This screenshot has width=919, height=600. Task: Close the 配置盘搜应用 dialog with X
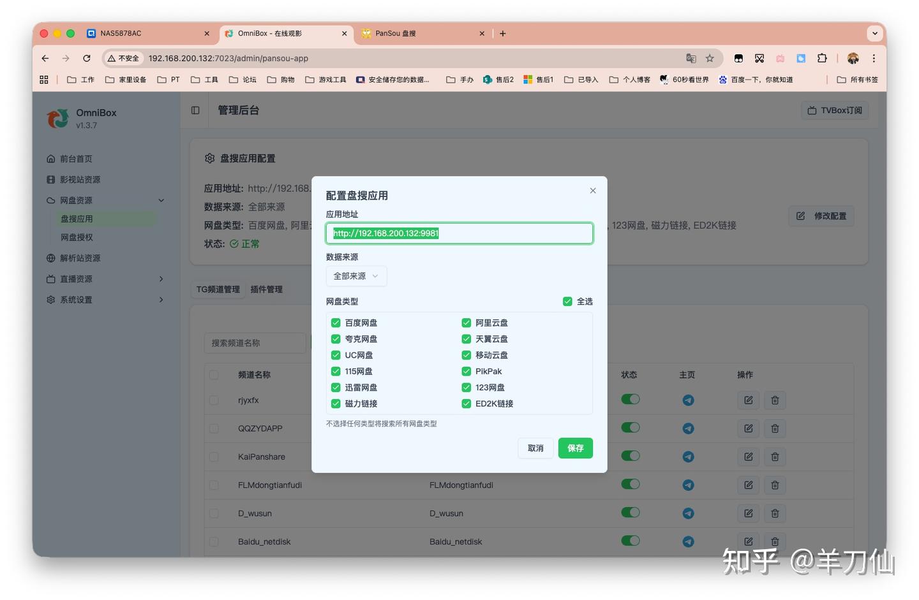[593, 191]
